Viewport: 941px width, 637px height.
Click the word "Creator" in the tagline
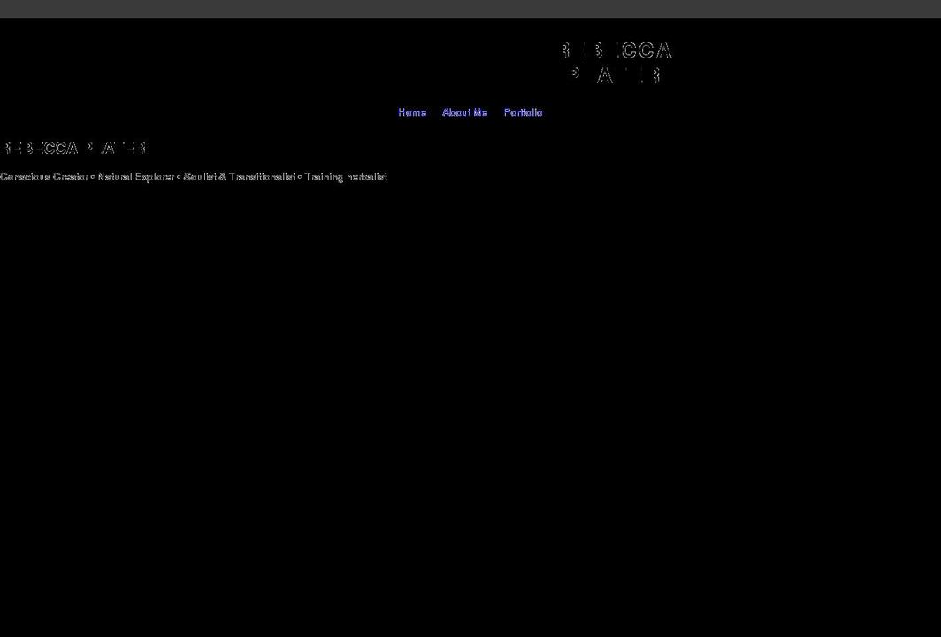(x=70, y=177)
